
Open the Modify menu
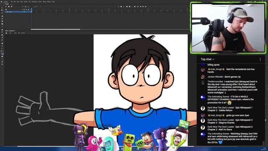click(x=26, y=2)
